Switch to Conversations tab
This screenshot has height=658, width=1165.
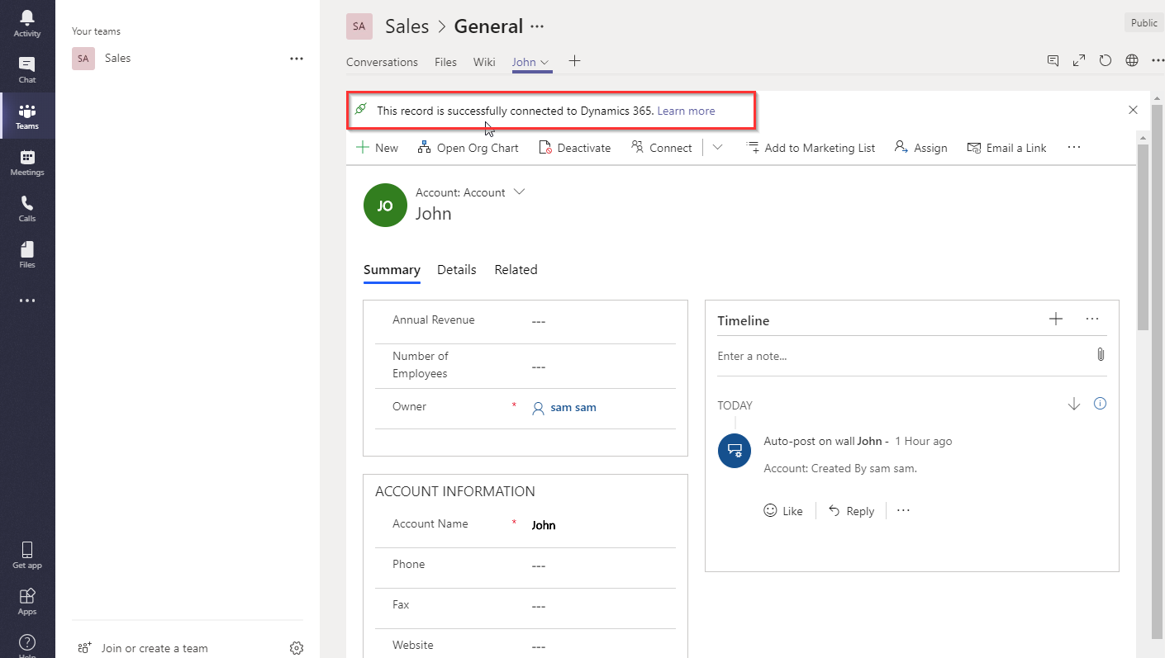(382, 62)
